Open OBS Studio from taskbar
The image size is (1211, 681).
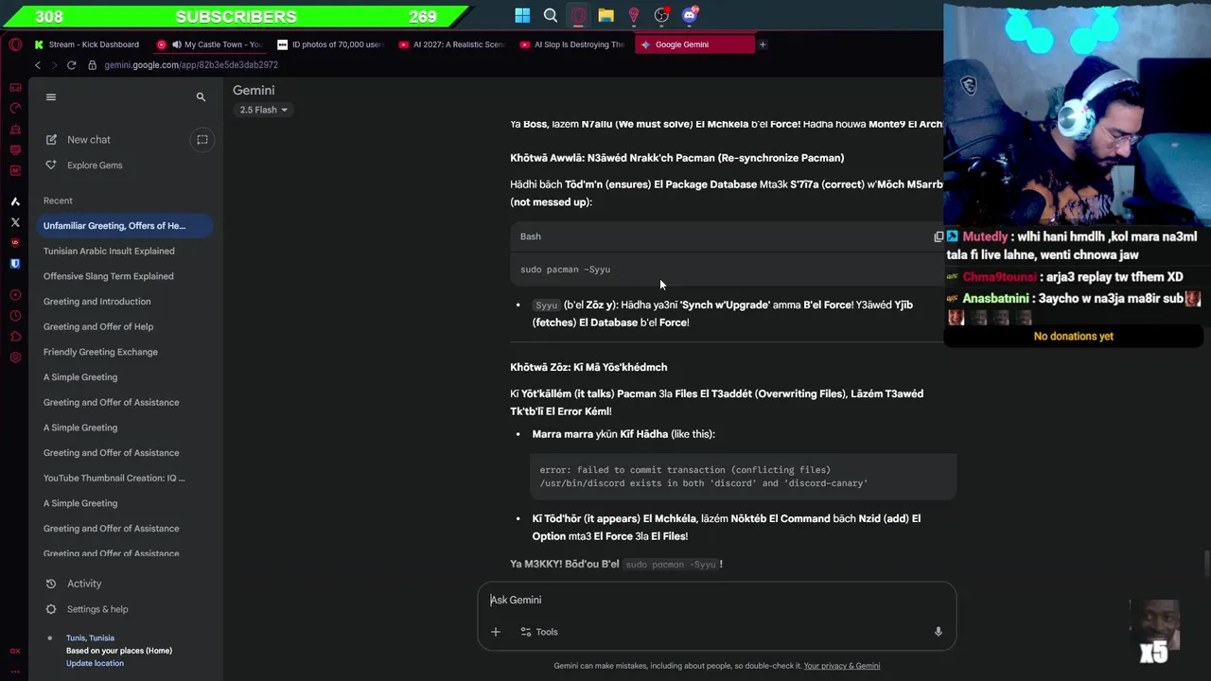[661, 15]
